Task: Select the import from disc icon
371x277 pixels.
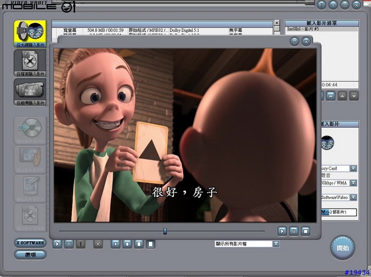Action: tap(30, 34)
